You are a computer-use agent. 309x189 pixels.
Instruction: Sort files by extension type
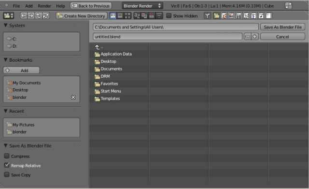pyautogui.click(x=144, y=15)
